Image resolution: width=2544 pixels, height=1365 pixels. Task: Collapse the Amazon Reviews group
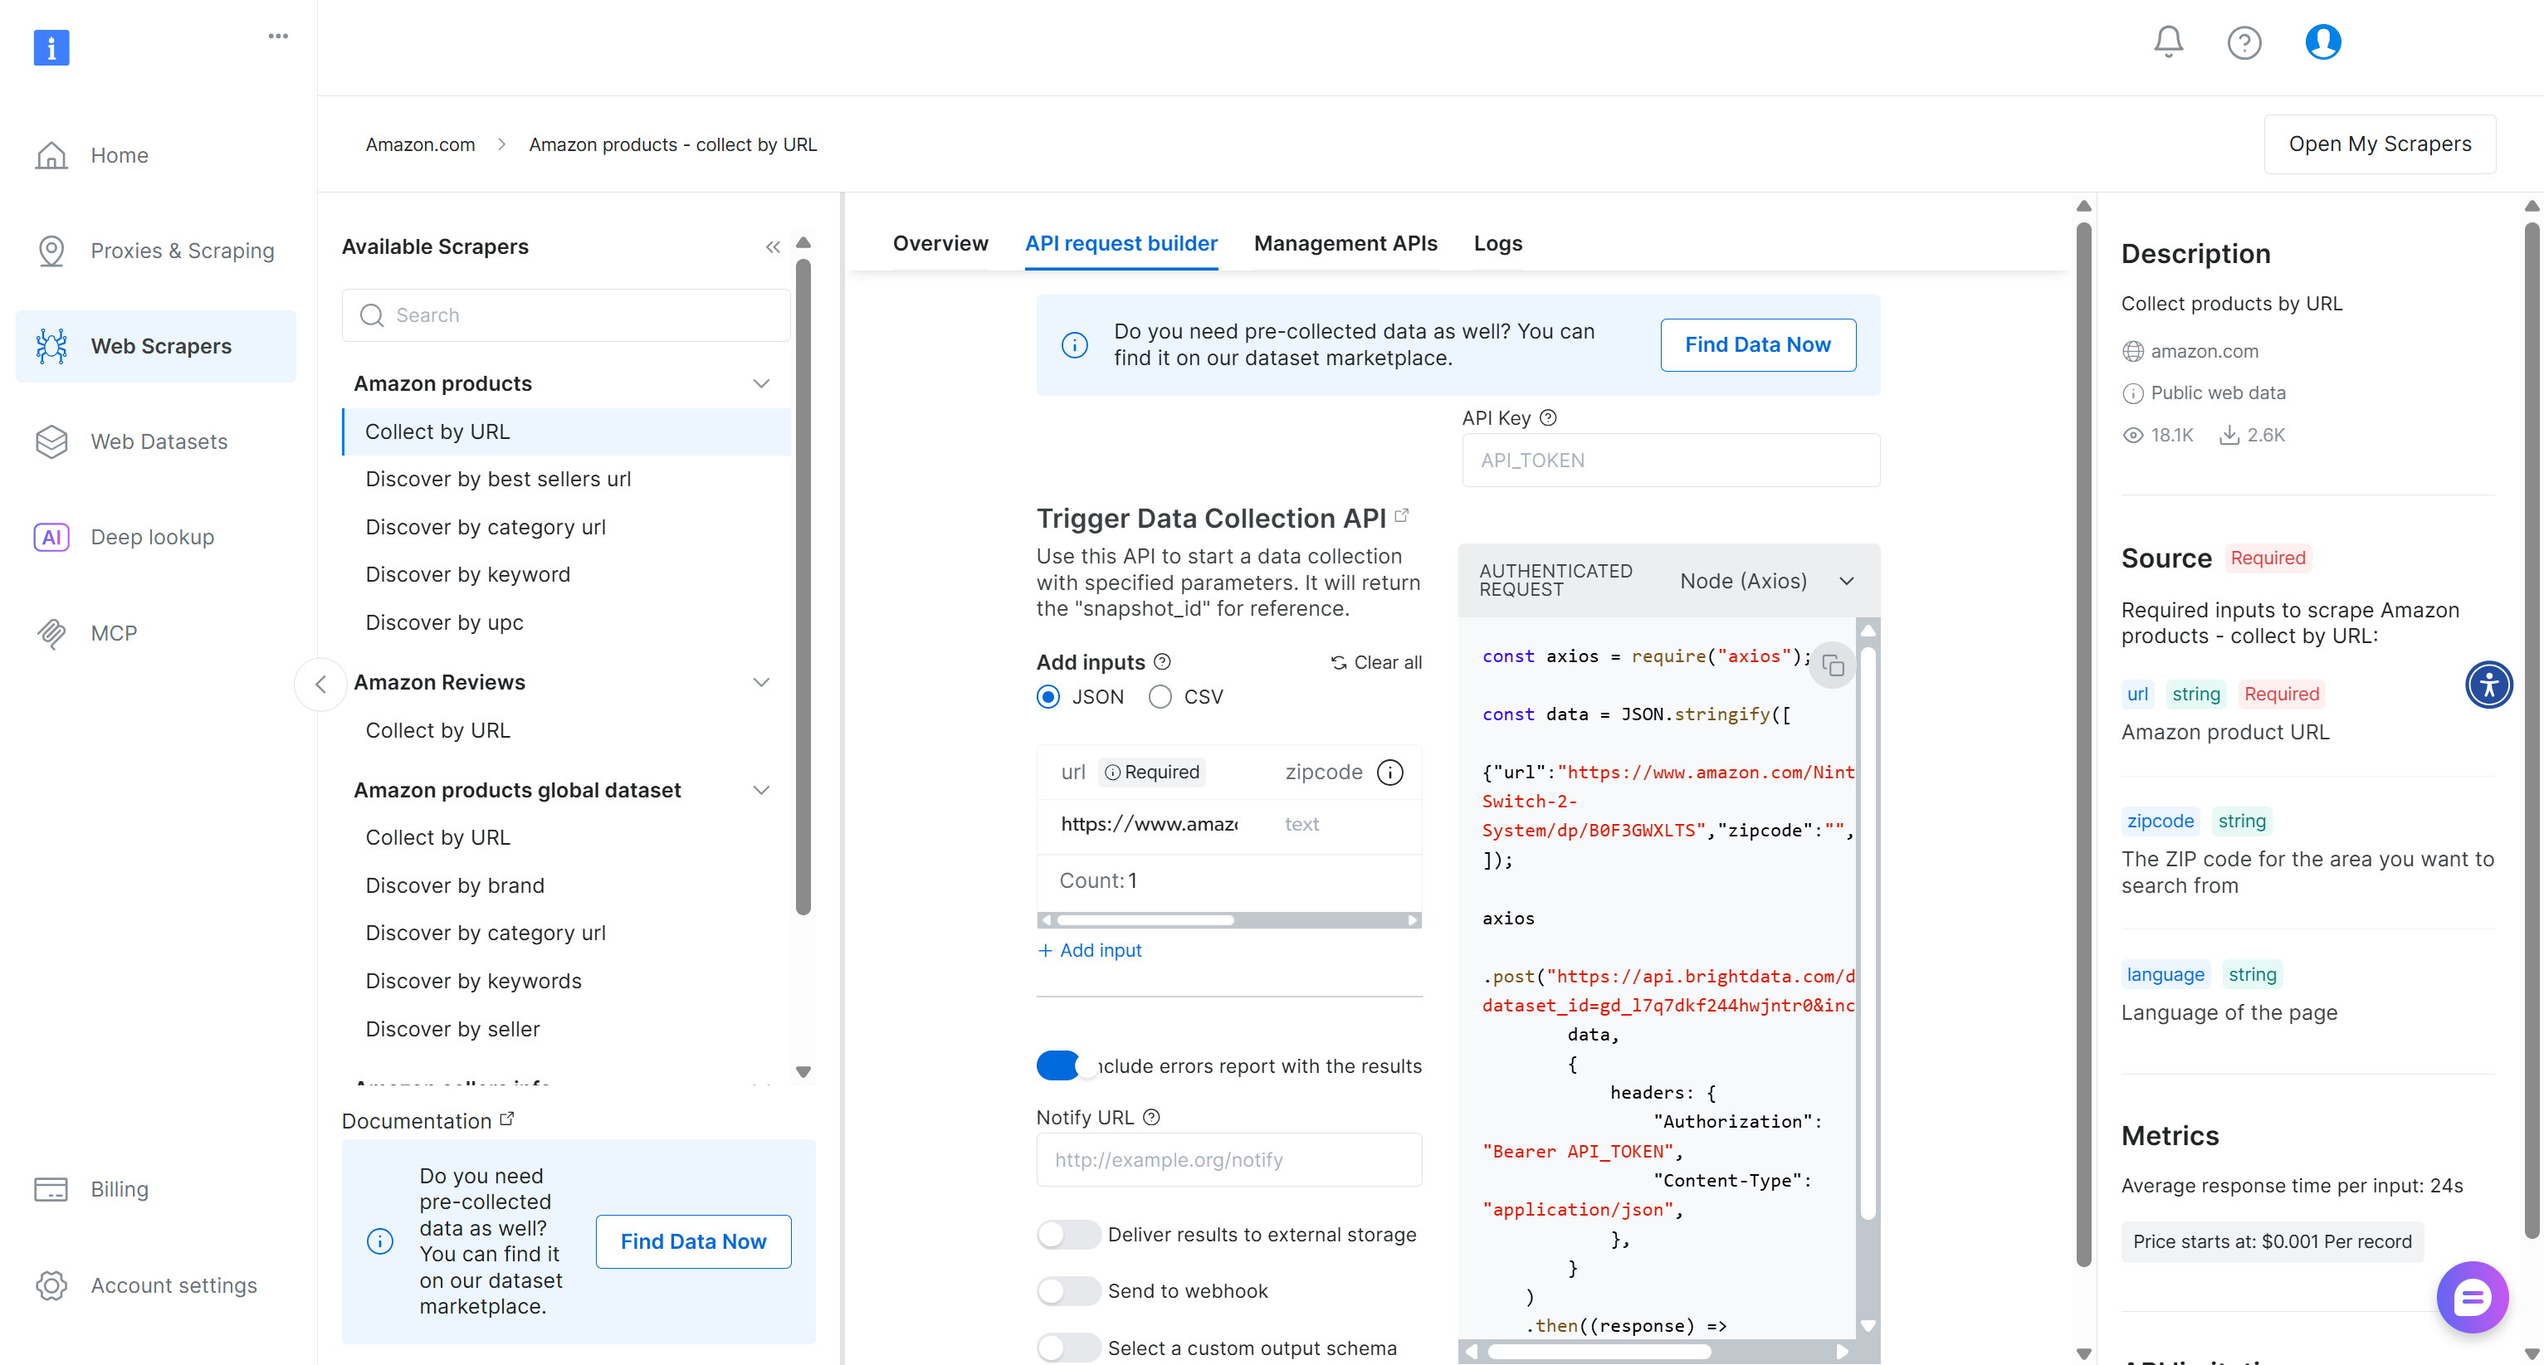(760, 682)
